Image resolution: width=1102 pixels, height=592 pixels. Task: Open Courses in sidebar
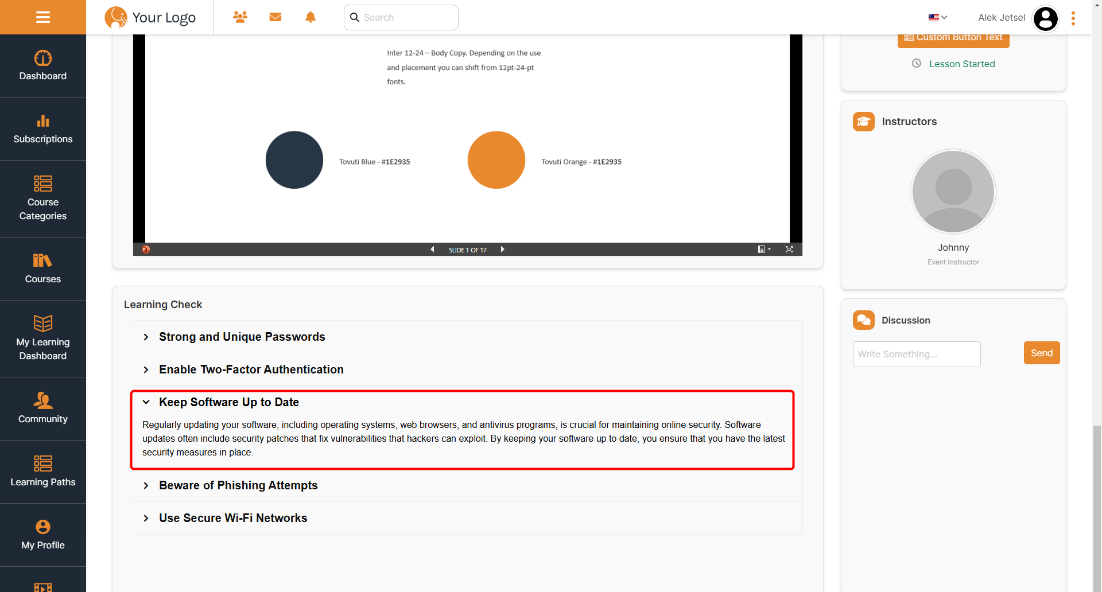[43, 269]
